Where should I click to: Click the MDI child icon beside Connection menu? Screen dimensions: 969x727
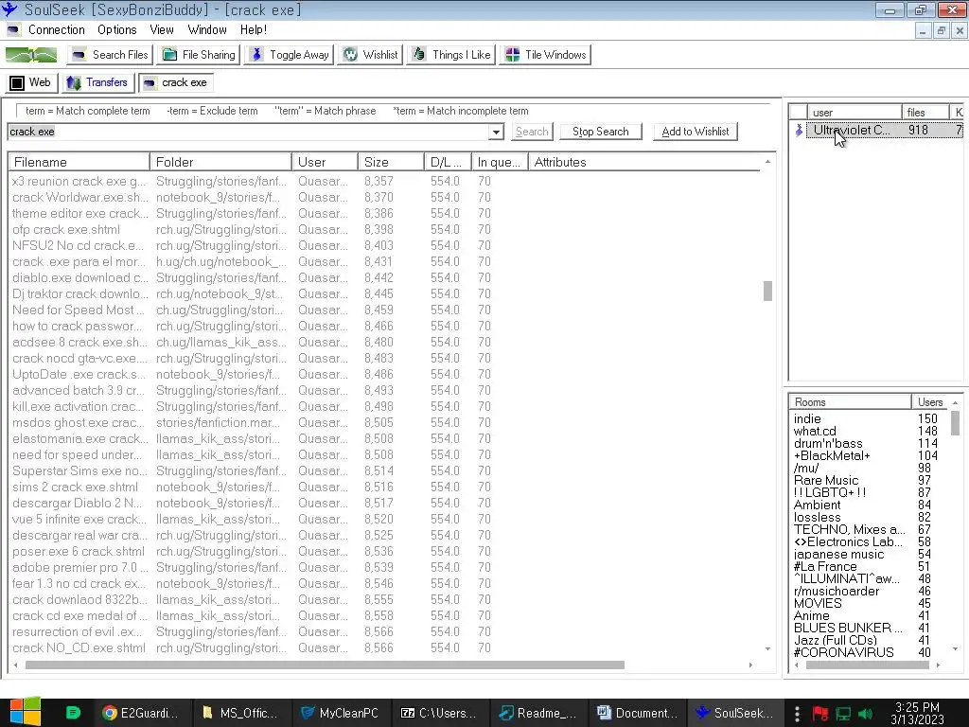click(13, 29)
